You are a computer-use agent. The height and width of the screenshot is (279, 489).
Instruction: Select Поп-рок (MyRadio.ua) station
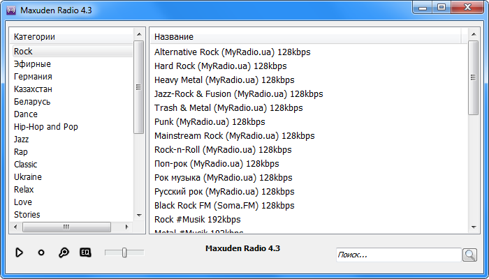click(x=217, y=163)
